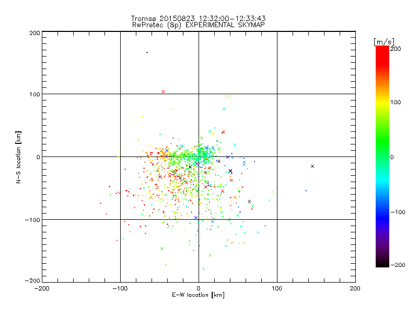The height and width of the screenshot is (314, 418).
Task: Click the x-axis '-200' tick label
Action: click(42, 288)
